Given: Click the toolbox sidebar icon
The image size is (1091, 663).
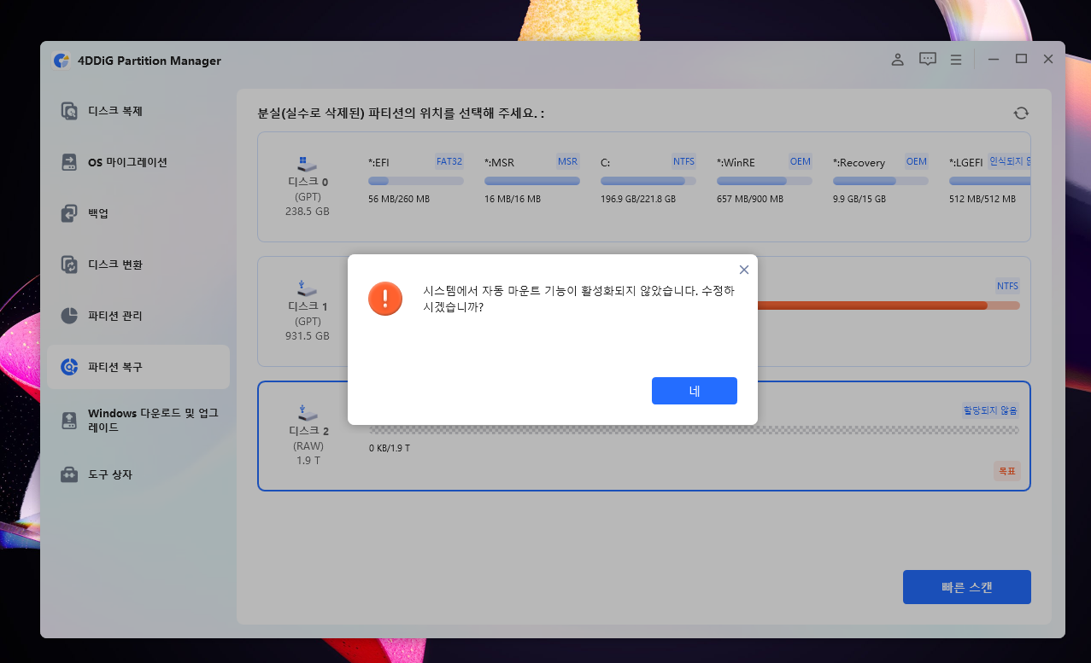Looking at the screenshot, I should [69, 474].
